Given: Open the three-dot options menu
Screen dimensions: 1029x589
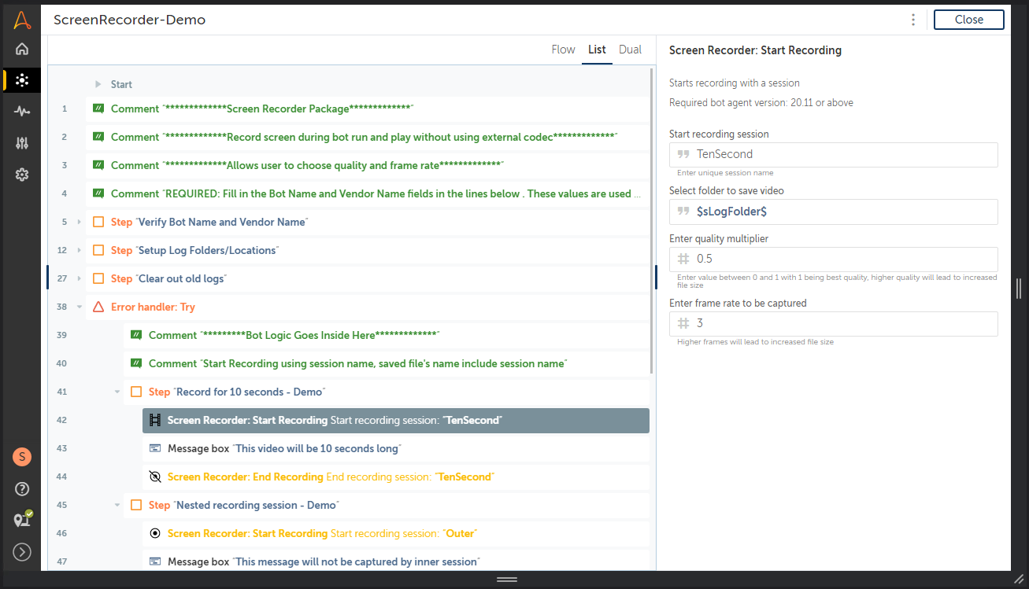Looking at the screenshot, I should (x=913, y=20).
